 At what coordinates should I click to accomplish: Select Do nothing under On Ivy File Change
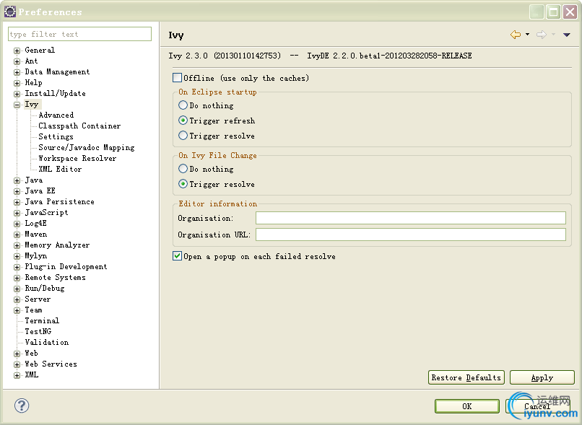tap(183, 169)
